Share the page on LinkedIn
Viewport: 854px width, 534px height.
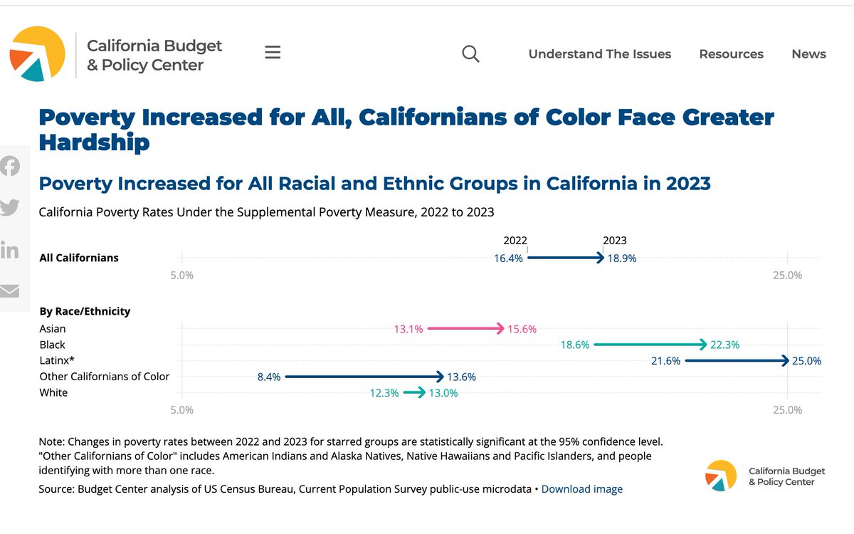click(x=10, y=250)
